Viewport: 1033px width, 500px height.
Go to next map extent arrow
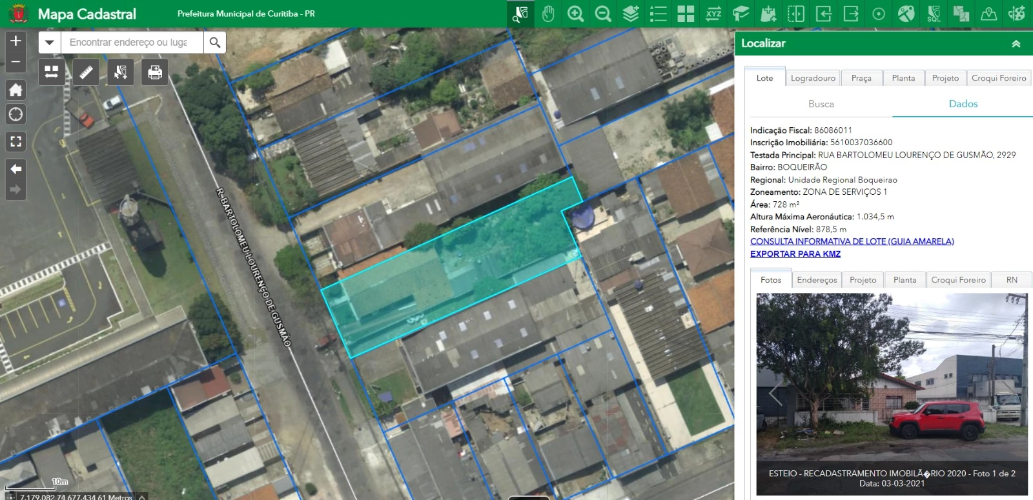(16, 190)
